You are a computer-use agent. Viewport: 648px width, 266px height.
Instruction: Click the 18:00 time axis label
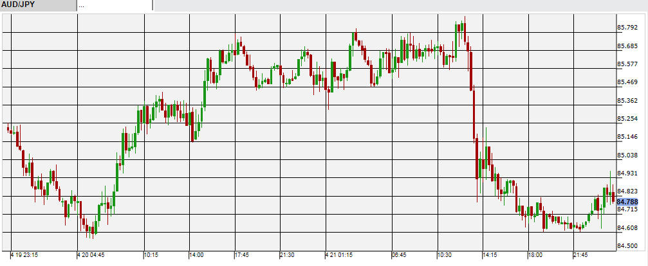coord(535,255)
